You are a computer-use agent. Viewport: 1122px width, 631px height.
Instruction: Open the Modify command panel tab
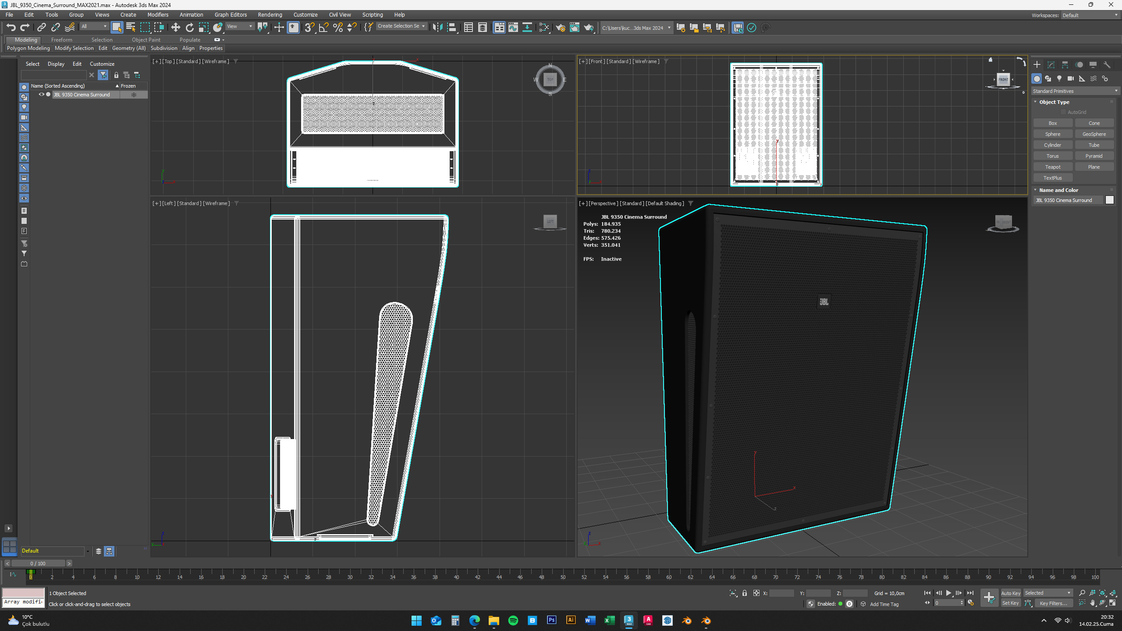[x=1051, y=64]
